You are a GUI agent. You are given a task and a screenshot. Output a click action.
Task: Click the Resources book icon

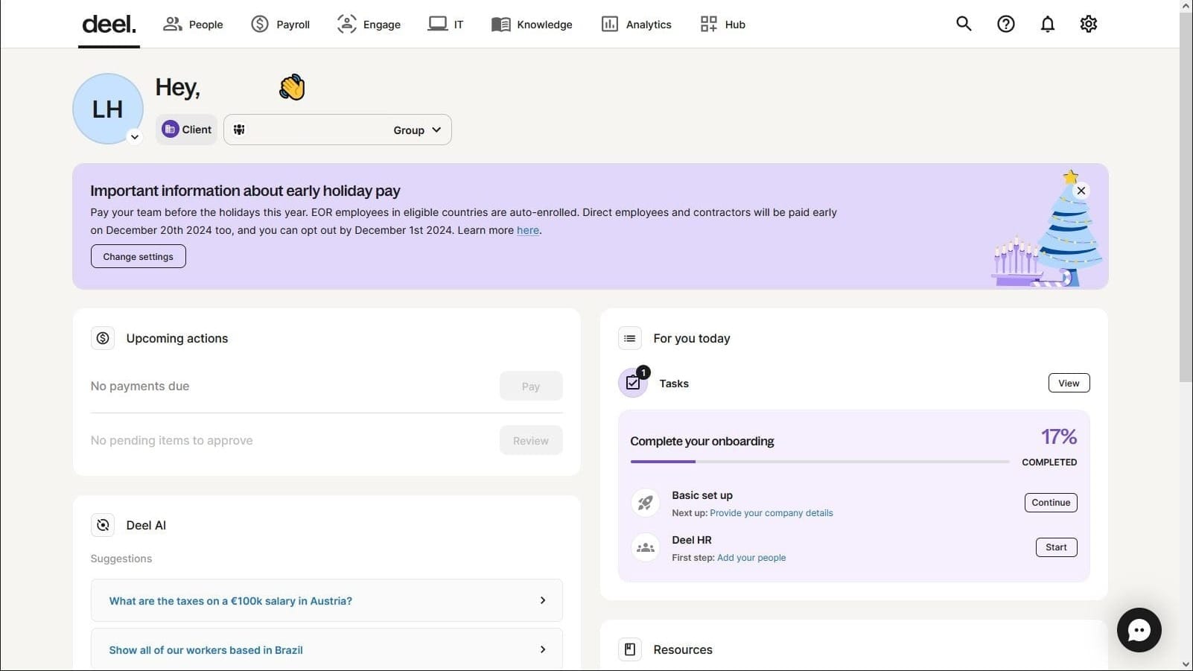tap(630, 649)
